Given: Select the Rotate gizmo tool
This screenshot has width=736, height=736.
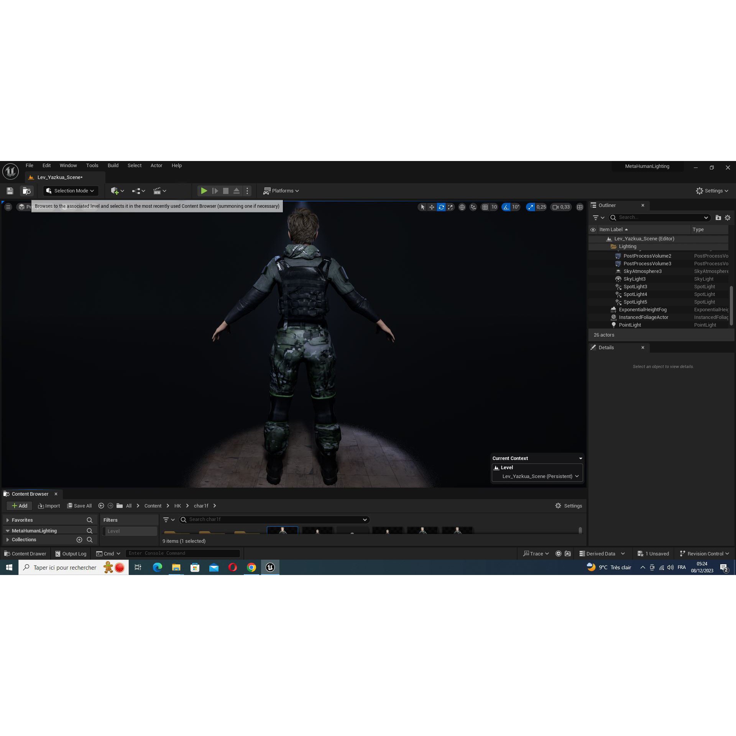Looking at the screenshot, I should click(x=441, y=207).
